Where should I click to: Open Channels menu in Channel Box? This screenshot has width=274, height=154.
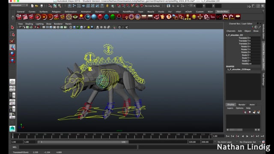231,31
